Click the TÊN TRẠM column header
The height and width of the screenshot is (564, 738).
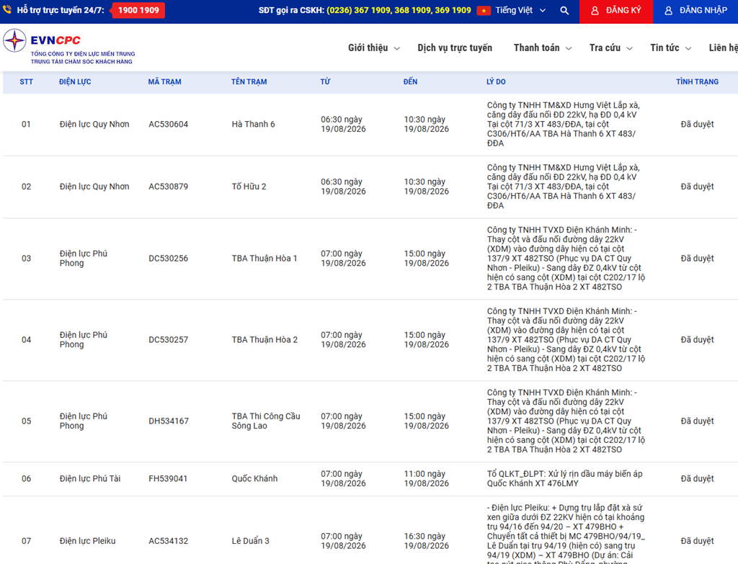pyautogui.click(x=249, y=81)
